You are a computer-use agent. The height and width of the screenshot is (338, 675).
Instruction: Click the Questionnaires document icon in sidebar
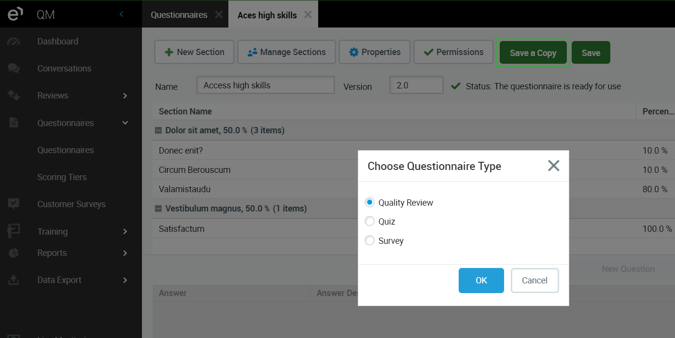[x=14, y=123]
